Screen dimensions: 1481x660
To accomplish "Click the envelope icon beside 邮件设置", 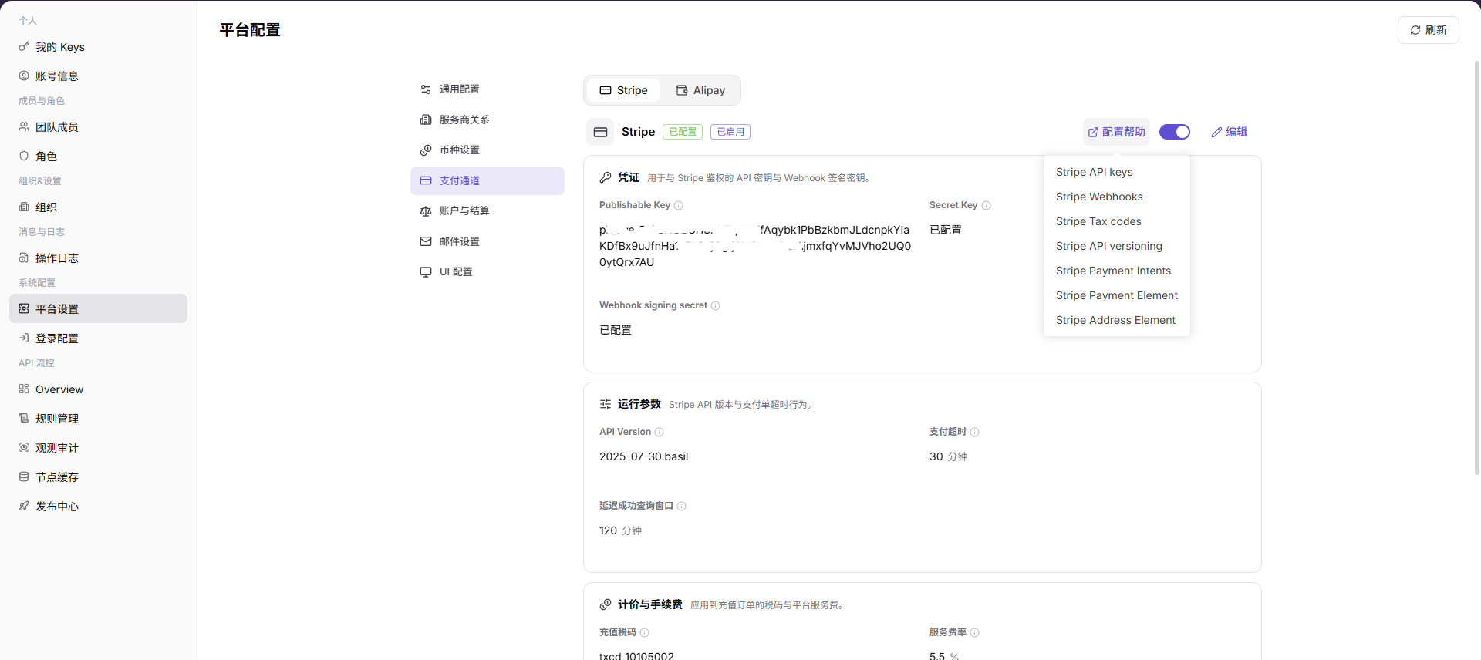I will click(x=426, y=241).
